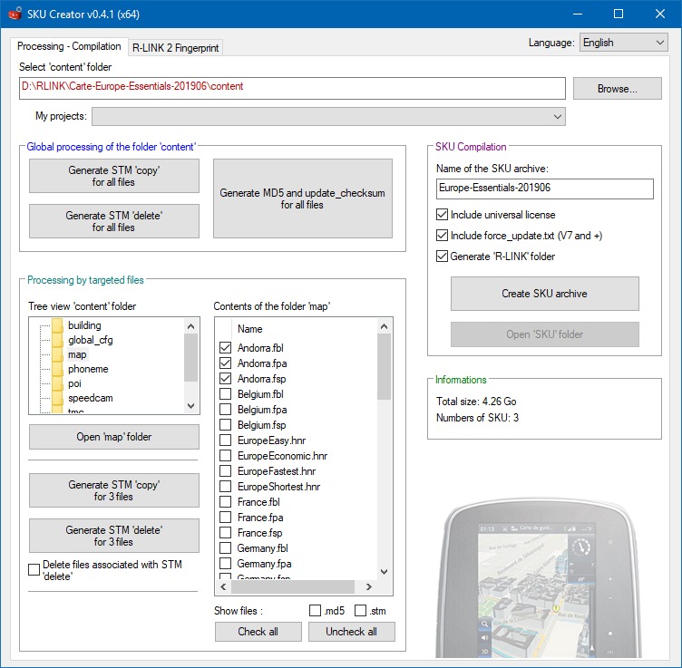Uncheck Andorra.fsp file

click(x=225, y=379)
